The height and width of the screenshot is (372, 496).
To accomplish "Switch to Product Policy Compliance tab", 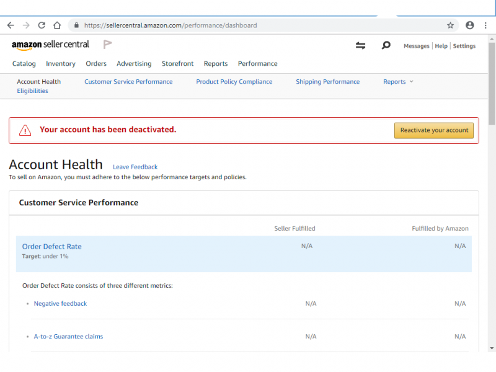I will point(234,82).
